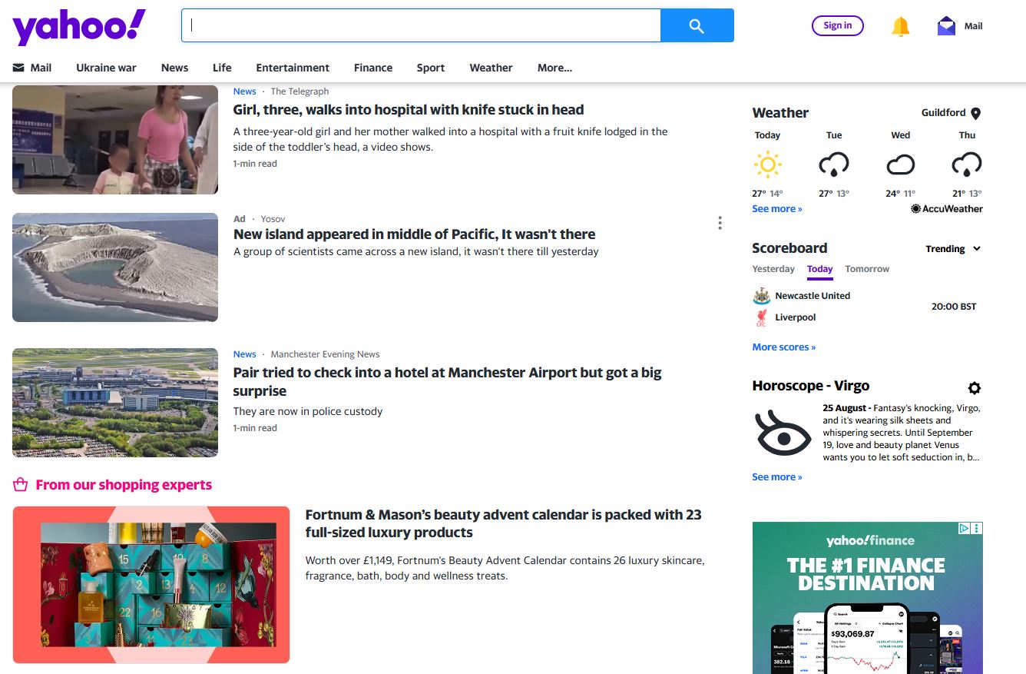Image resolution: width=1026 pixels, height=674 pixels.
Task: Click the search magnifier icon
Action: (696, 25)
